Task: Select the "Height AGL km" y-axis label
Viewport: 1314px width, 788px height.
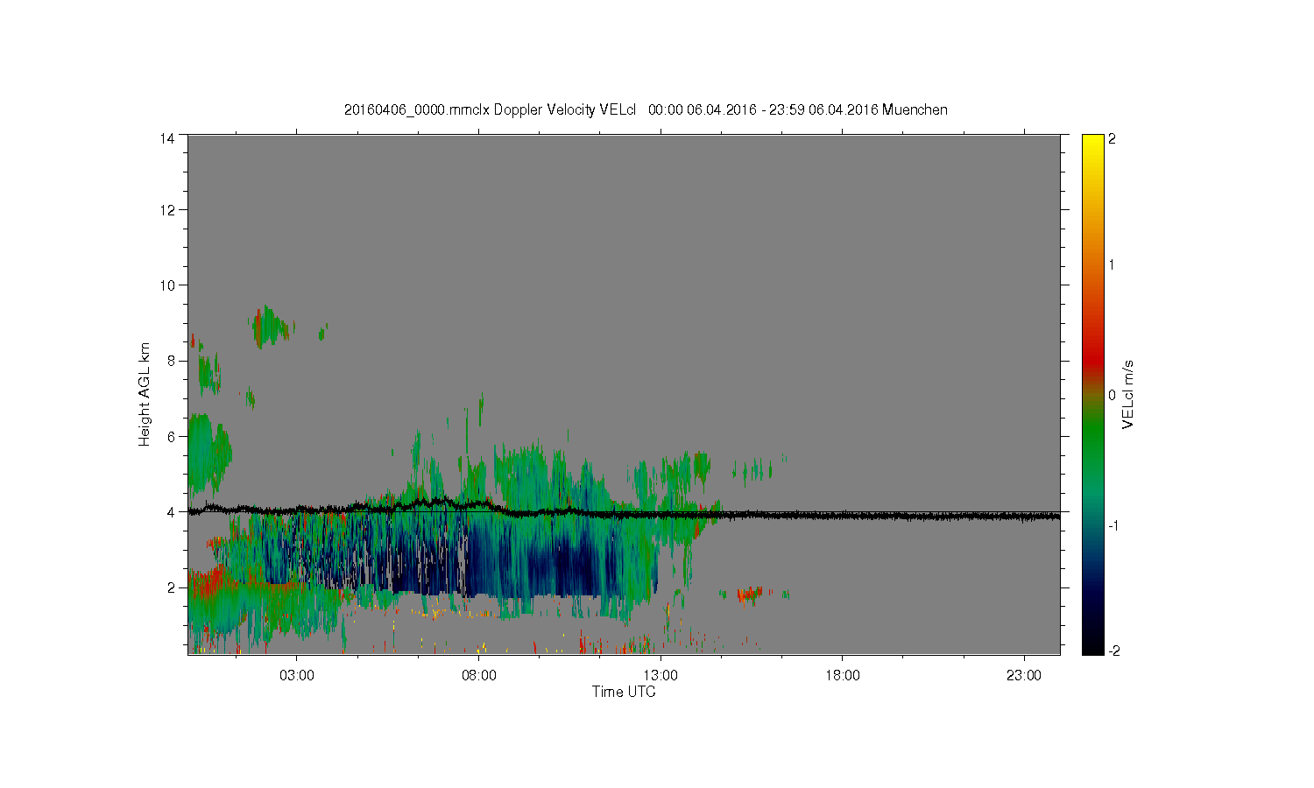Action: click(x=145, y=394)
